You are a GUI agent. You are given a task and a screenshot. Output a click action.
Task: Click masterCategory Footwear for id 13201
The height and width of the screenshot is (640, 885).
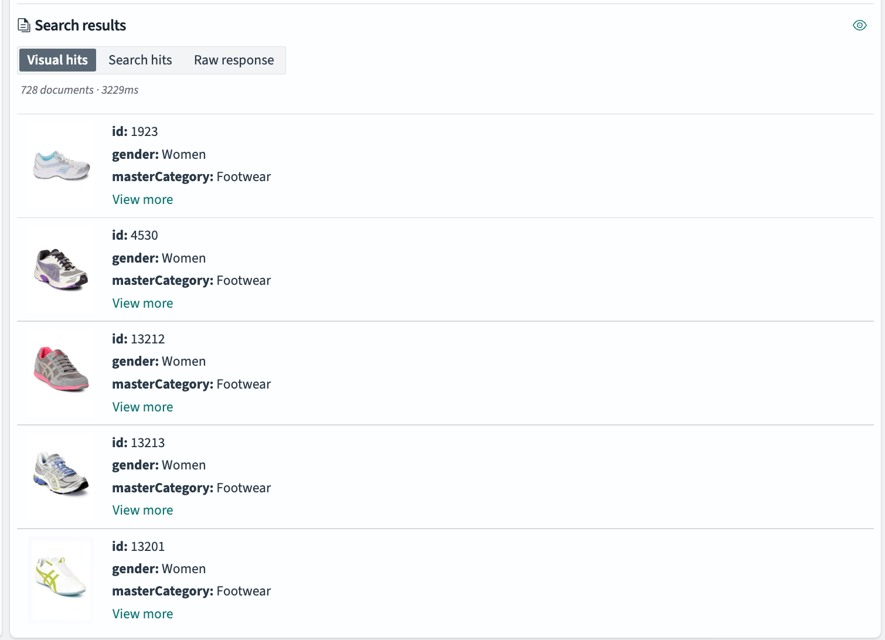coord(191,591)
